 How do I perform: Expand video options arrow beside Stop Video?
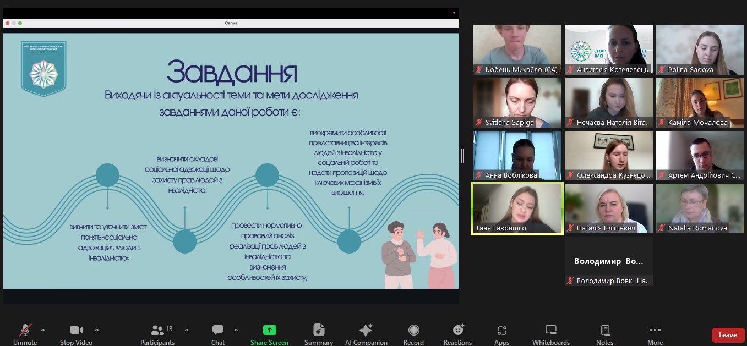[x=97, y=330]
